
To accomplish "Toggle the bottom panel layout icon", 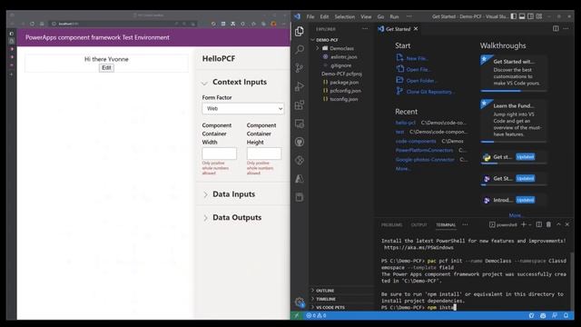I will [522, 16].
